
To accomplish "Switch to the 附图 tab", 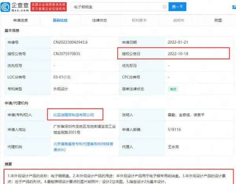I will (x=218, y=20).
